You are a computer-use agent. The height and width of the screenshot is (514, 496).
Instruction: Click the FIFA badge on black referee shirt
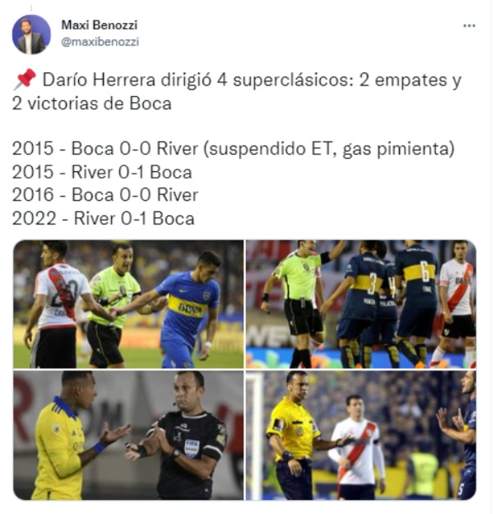tap(192, 448)
